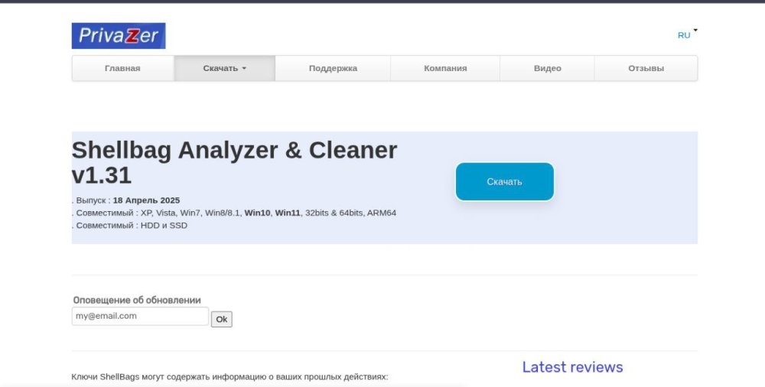Viewport: 765px width, 387px height.
Task: Click the Shellbag Analyzer & Cleaner v1.31 title
Action: click(x=234, y=162)
